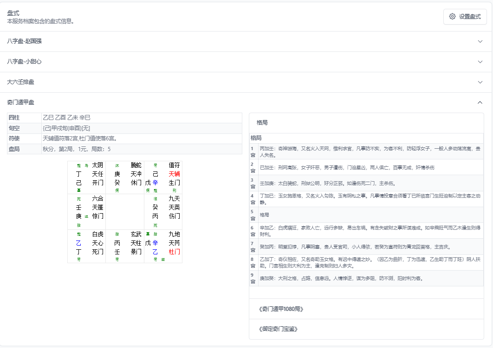Click the red 天辅 star
Image resolution: width=493 pixels, height=348 pixels.
(174, 174)
